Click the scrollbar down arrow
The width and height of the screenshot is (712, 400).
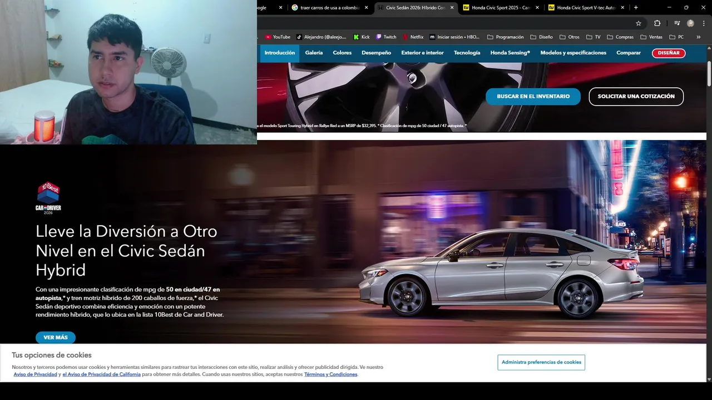(x=709, y=379)
